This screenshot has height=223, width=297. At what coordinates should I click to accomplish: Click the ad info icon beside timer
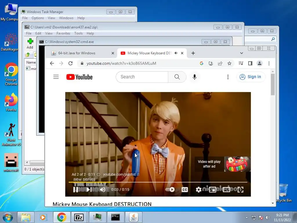pos(98,175)
